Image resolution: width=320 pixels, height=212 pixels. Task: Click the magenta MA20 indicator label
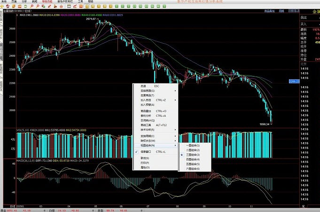(x=70, y=15)
